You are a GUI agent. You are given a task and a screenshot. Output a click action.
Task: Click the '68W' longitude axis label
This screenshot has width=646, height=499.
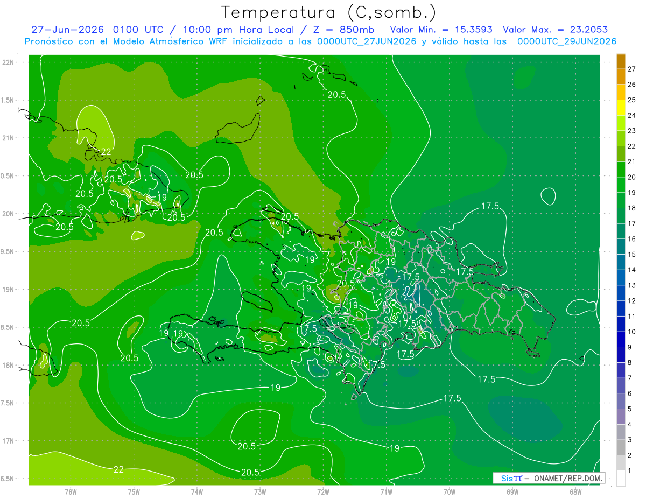point(575,491)
